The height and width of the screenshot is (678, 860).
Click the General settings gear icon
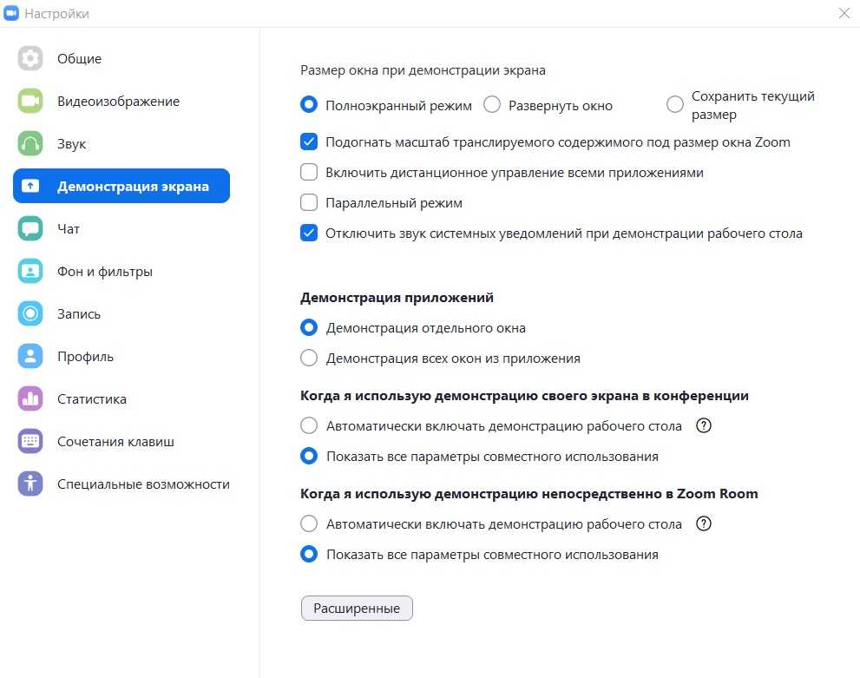tap(30, 59)
